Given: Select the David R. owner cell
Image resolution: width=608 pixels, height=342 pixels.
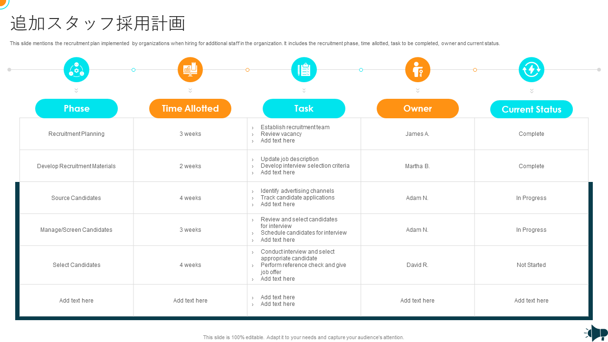Looking at the screenshot, I should click(418, 265).
